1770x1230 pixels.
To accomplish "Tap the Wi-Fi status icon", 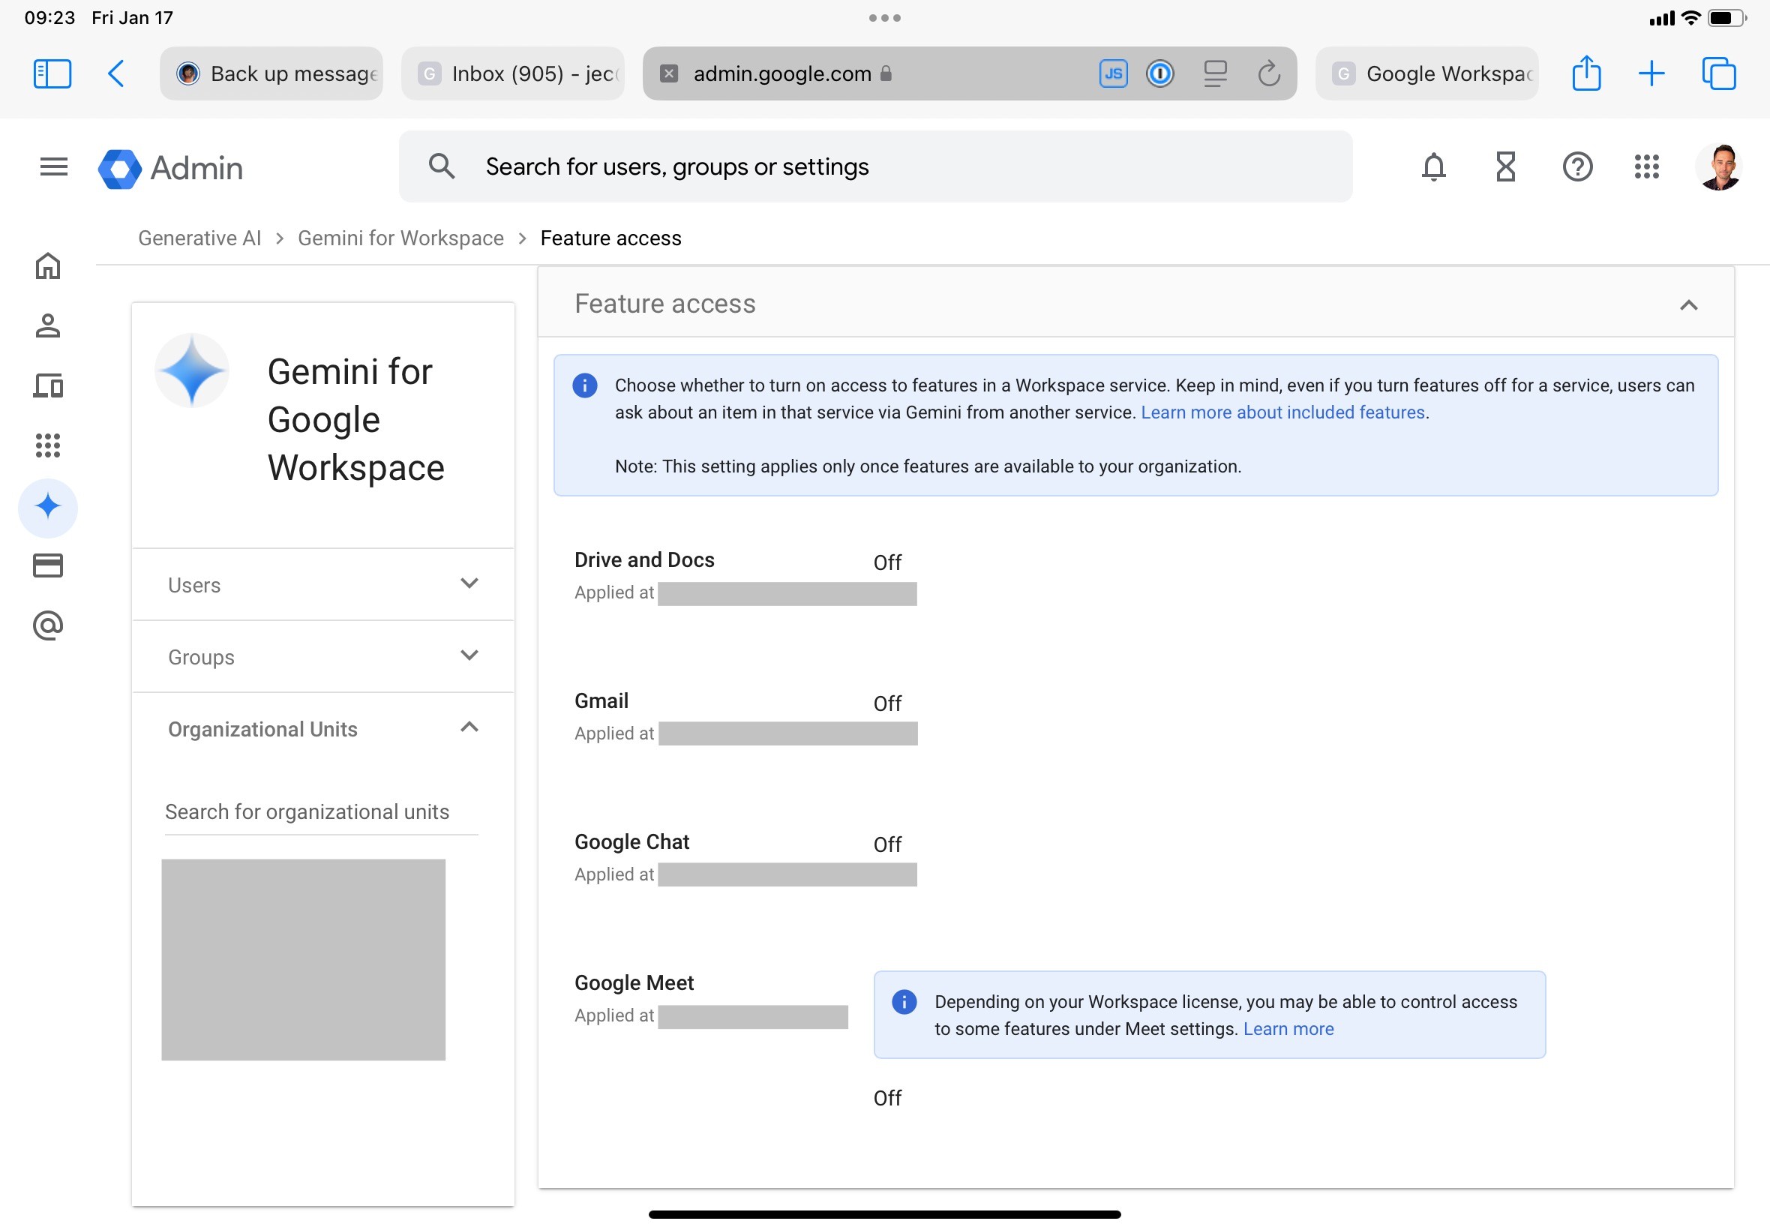I will [1690, 18].
